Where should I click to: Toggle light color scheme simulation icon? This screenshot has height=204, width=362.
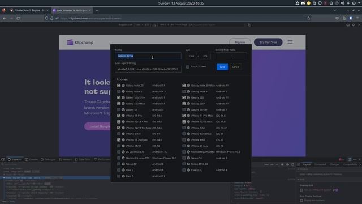(x=282, y=165)
